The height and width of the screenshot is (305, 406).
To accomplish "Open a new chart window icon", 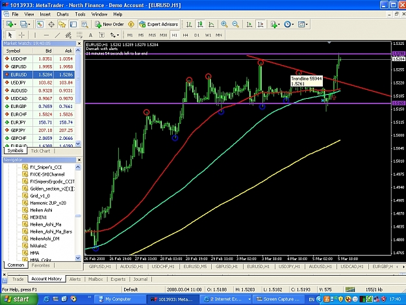I will [x=9, y=24].
